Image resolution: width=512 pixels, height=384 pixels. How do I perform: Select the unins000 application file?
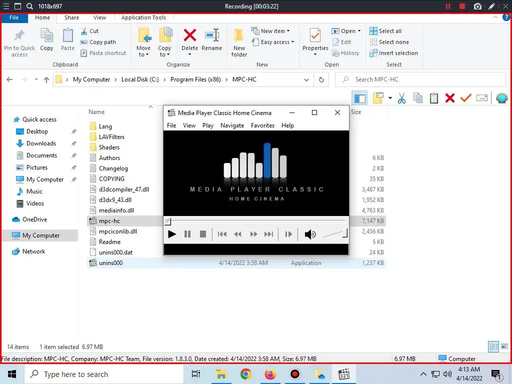pos(236,263)
